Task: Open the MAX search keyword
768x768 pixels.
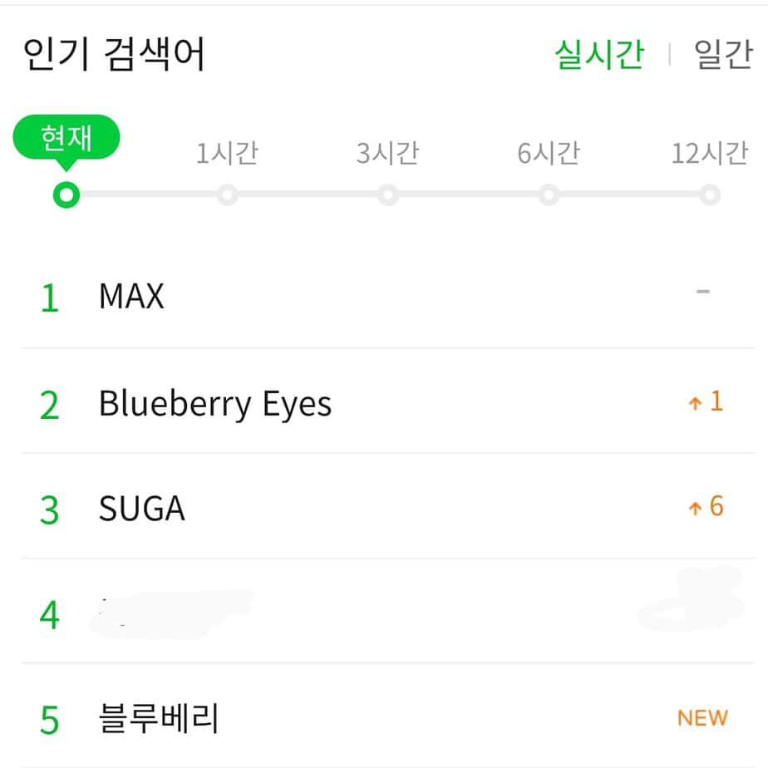Action: pos(131,297)
